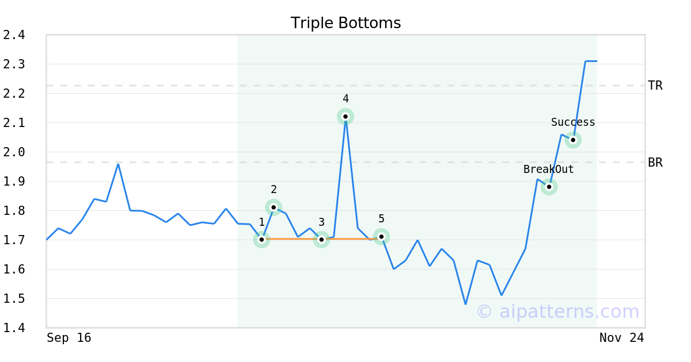Click the Success point marker

(x=573, y=140)
